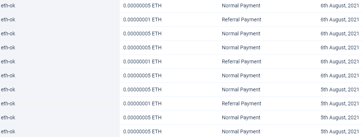Select the date cell of the topmost row
The height and width of the screenshot is (137, 362).
click(x=340, y=6)
